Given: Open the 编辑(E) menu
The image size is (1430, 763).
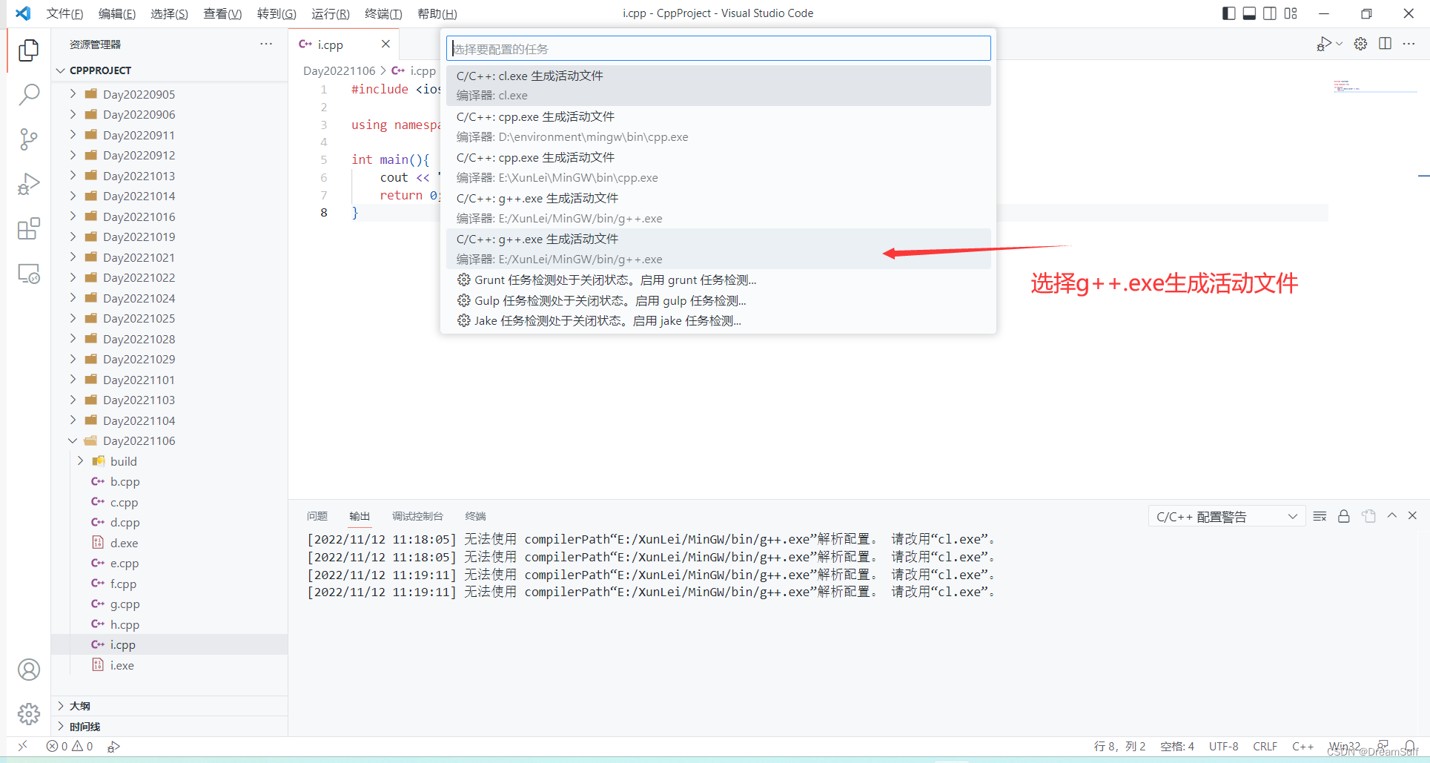Looking at the screenshot, I should point(117,13).
